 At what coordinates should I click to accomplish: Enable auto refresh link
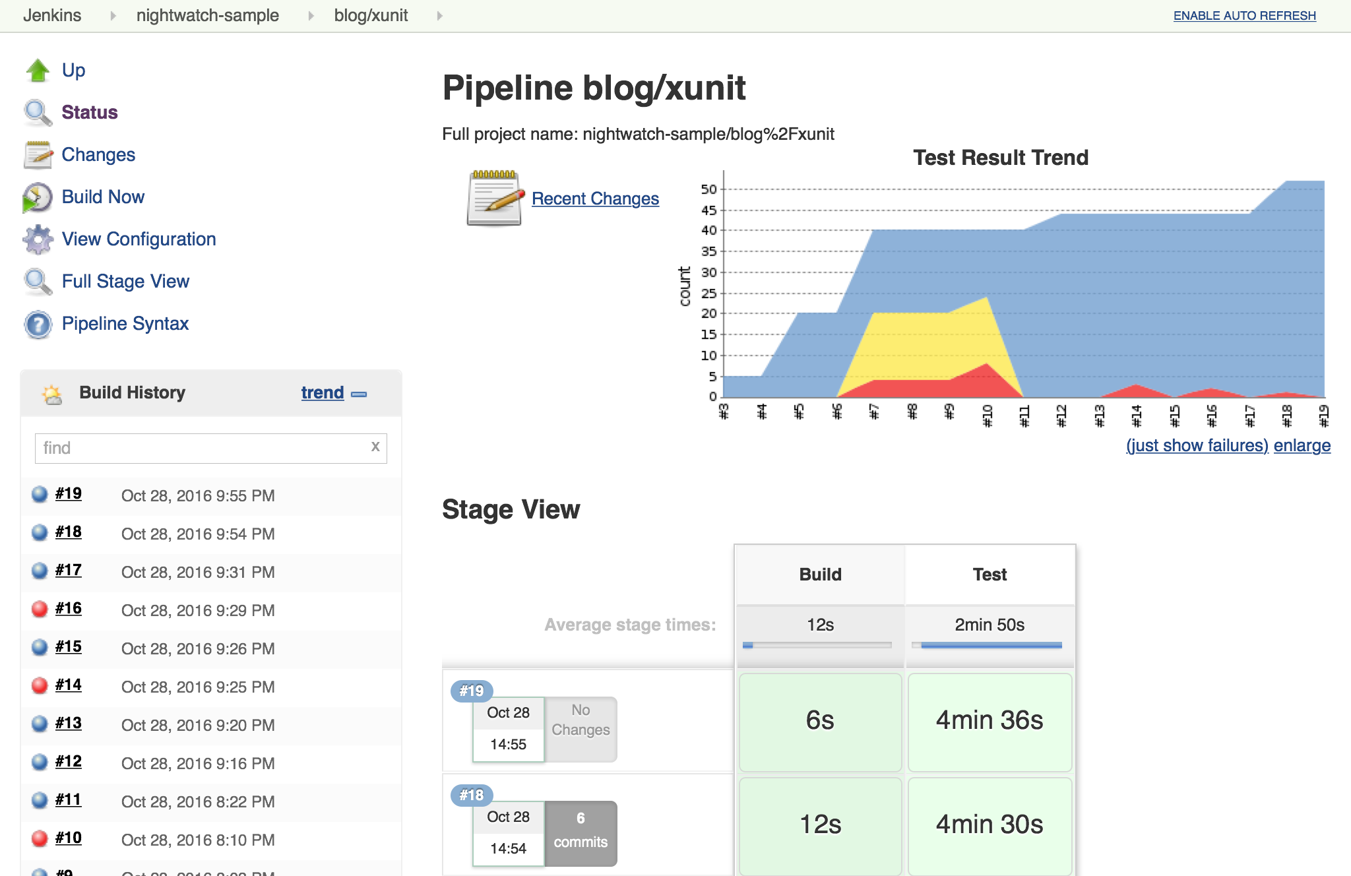(x=1244, y=16)
